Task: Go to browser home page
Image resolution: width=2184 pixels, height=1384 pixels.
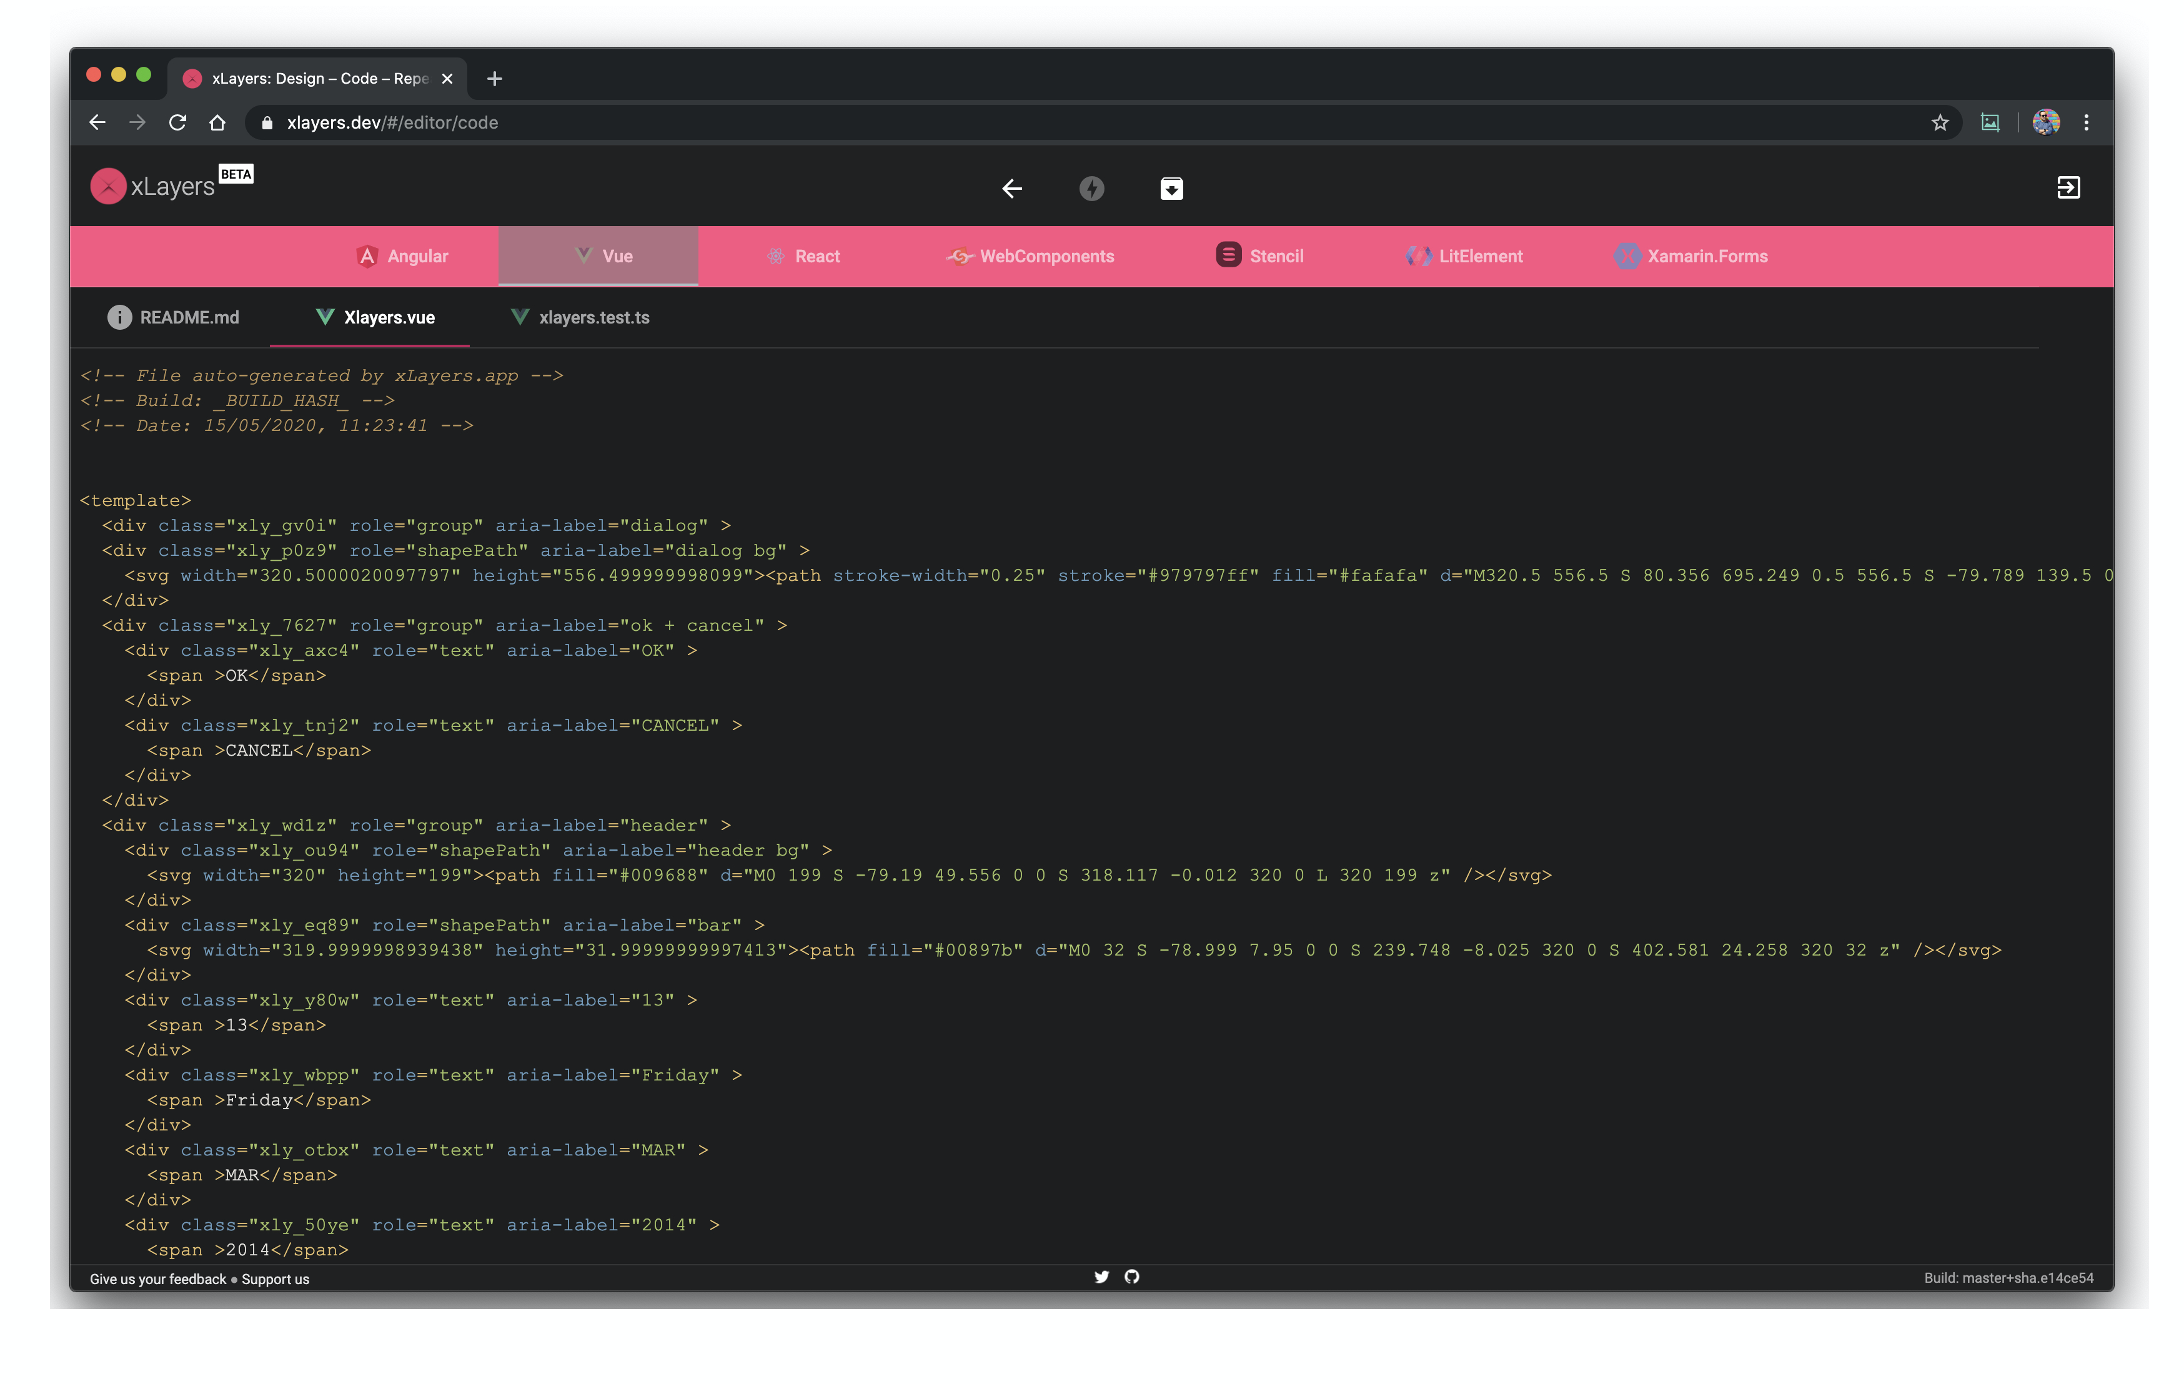Action: point(217,122)
